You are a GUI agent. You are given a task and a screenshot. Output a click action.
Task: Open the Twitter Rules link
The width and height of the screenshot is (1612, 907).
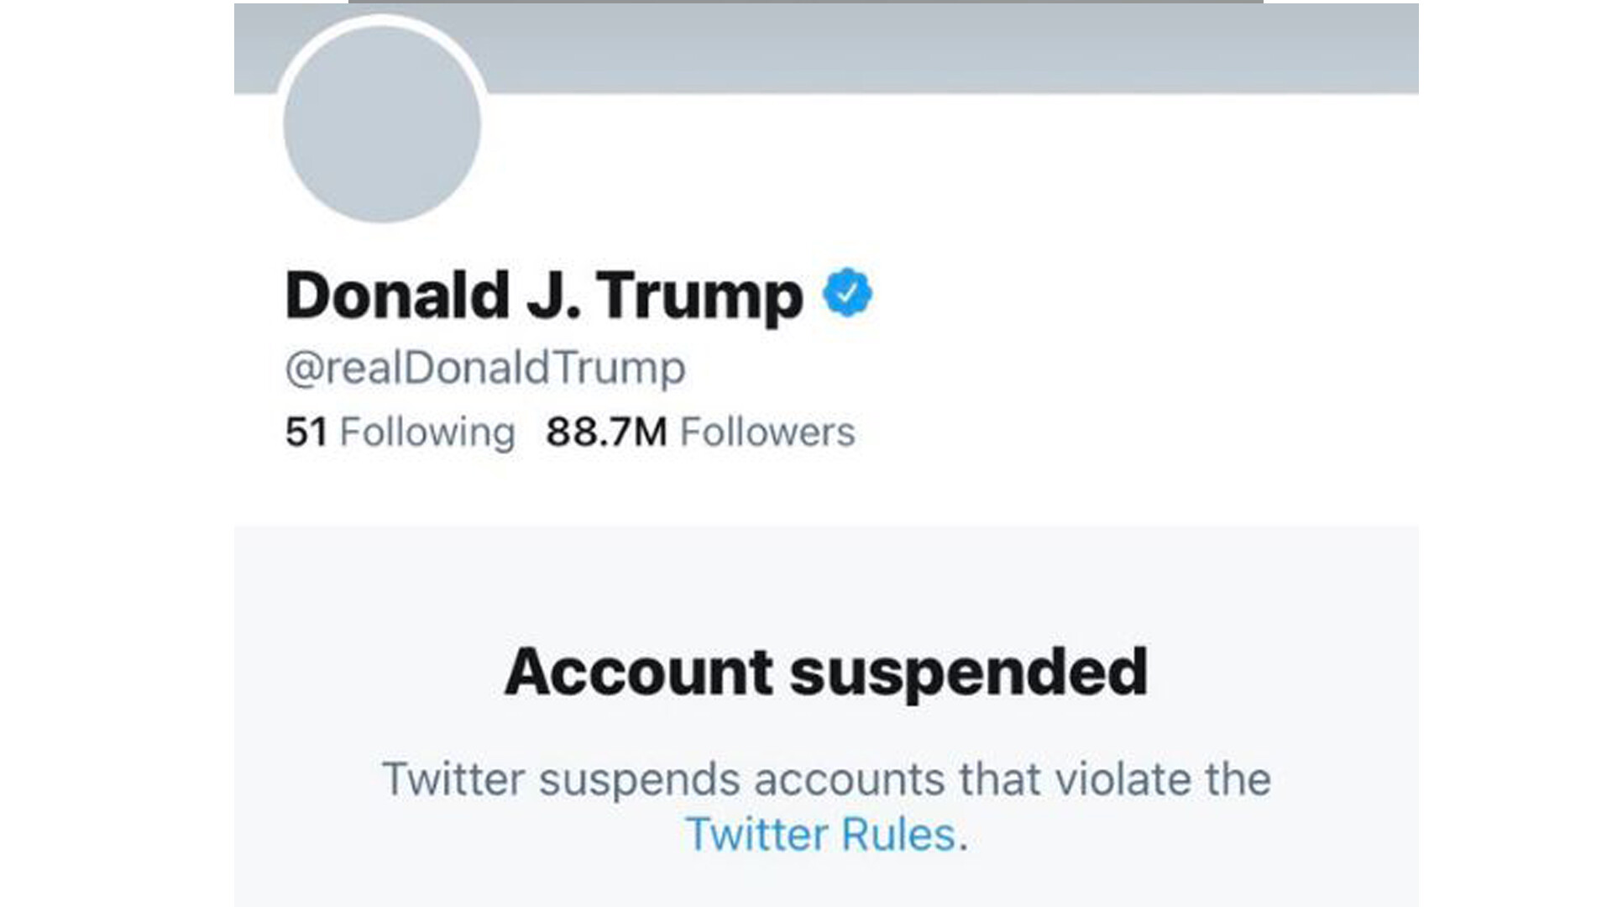point(820,835)
